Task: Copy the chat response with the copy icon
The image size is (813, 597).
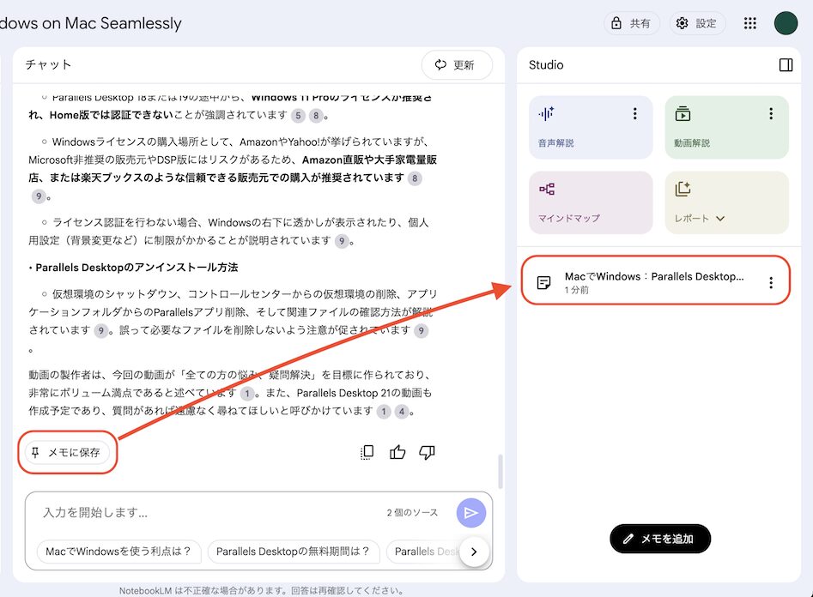Action: pos(367,452)
